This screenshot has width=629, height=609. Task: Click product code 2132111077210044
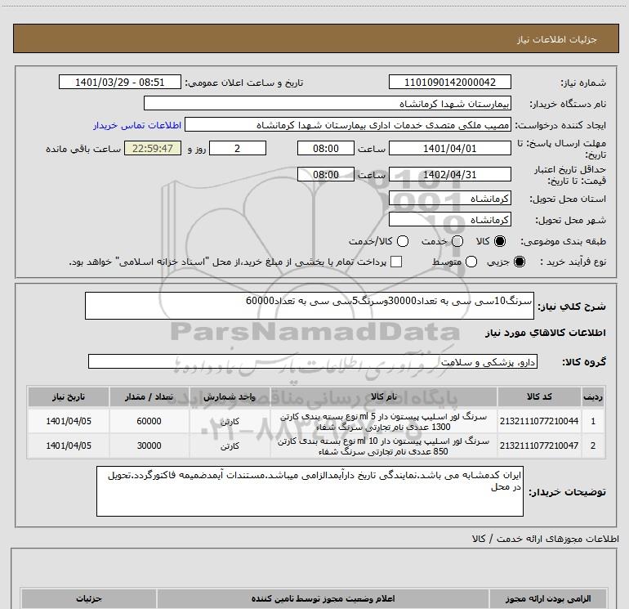[x=539, y=421]
